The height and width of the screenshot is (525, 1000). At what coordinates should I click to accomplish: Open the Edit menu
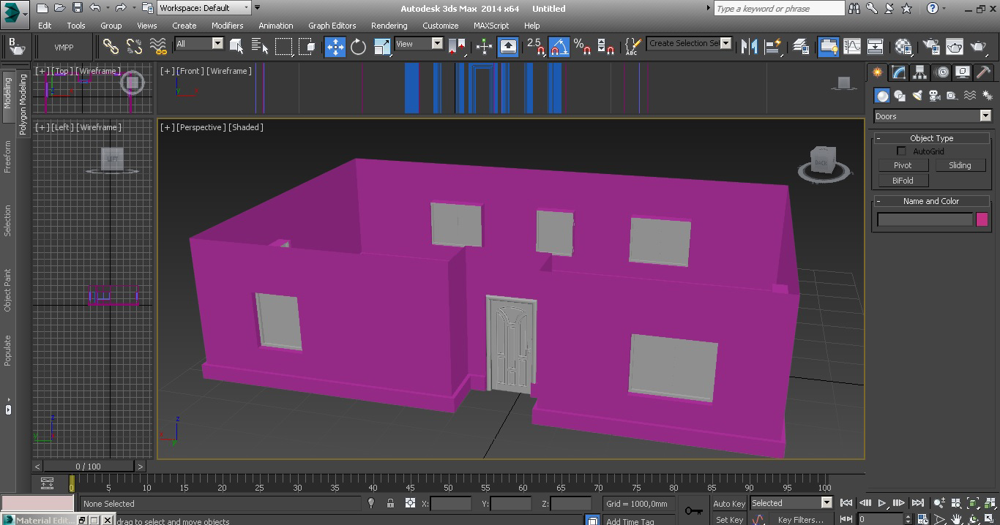click(x=45, y=25)
